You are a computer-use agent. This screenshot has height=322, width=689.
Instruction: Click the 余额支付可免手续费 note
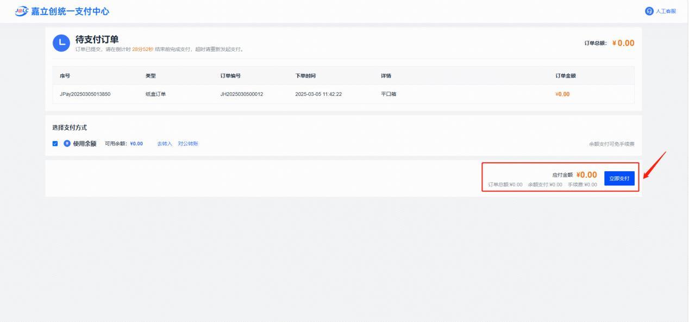click(x=611, y=144)
